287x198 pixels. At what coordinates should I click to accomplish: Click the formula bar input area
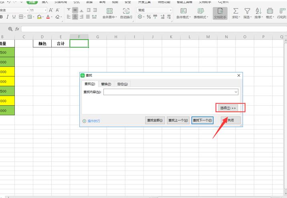click(154, 29)
